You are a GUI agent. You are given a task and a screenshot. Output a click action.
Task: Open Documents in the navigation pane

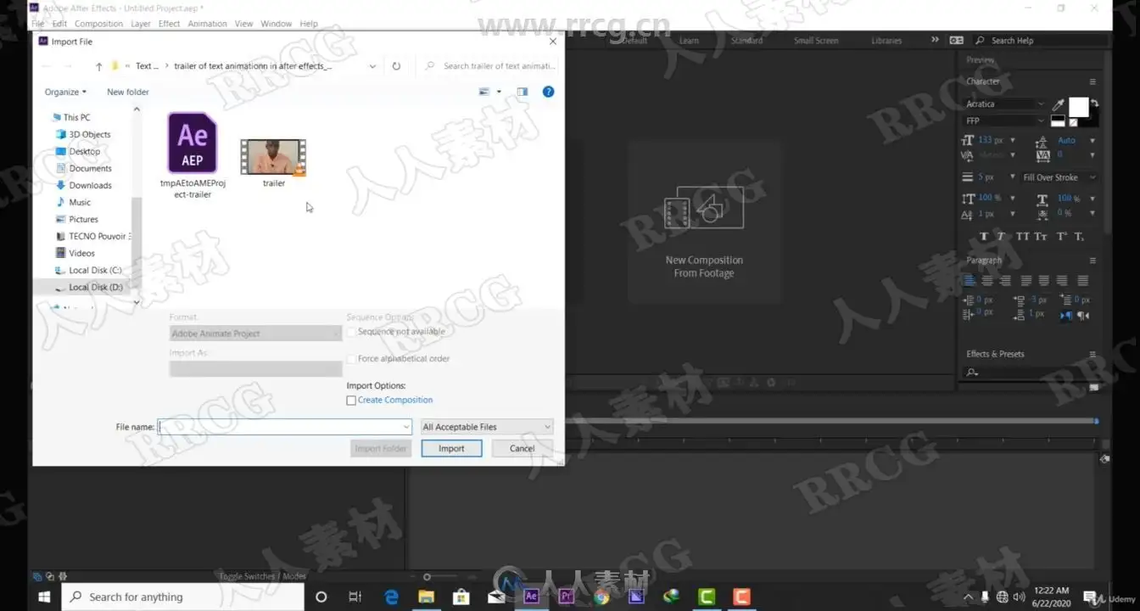coord(83,168)
